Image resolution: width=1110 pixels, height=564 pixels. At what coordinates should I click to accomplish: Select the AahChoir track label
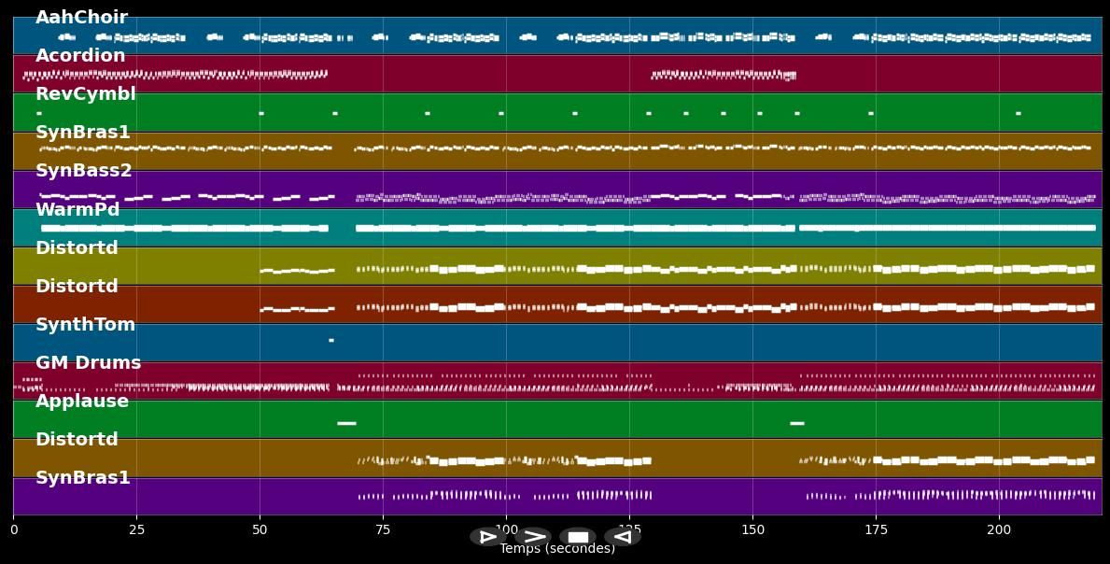click(x=81, y=18)
